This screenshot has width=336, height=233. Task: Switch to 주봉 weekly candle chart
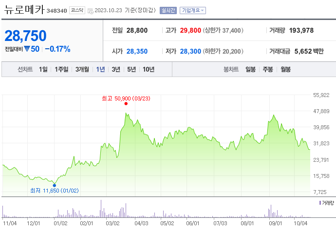[x=268, y=69]
